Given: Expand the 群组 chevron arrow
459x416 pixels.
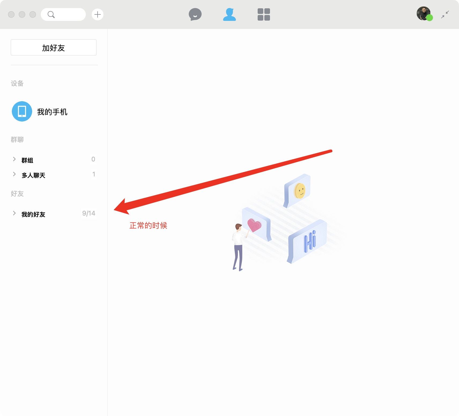Looking at the screenshot, I should coord(14,159).
